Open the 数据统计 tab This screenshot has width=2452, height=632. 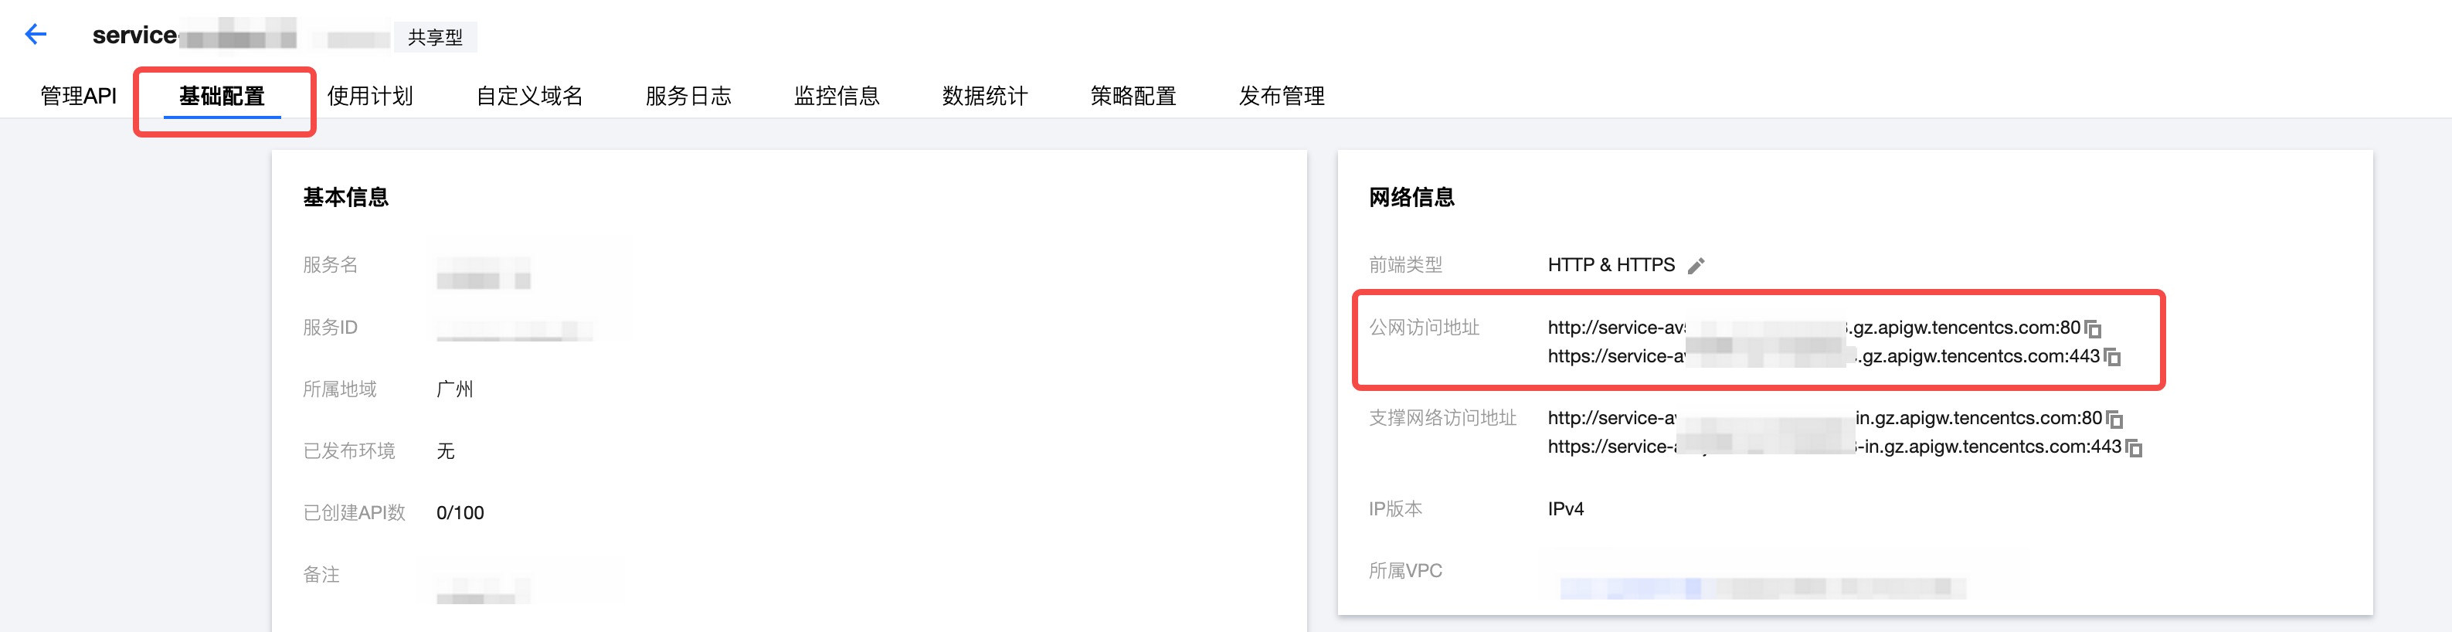[x=985, y=96]
